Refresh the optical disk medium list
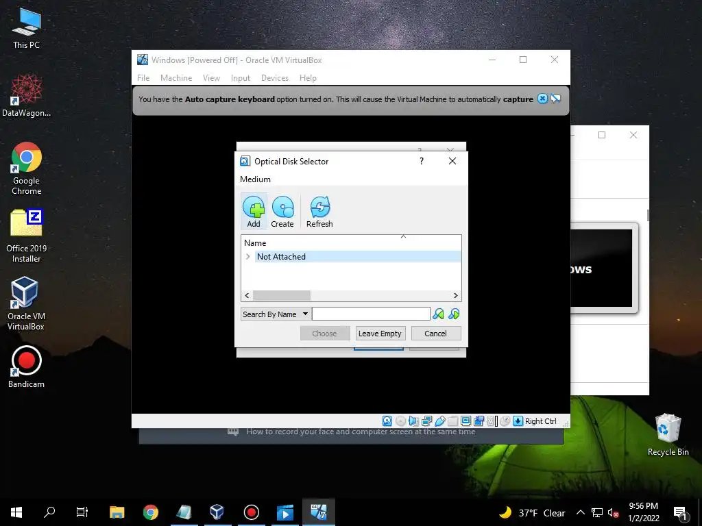This screenshot has width=702, height=526. (x=319, y=212)
